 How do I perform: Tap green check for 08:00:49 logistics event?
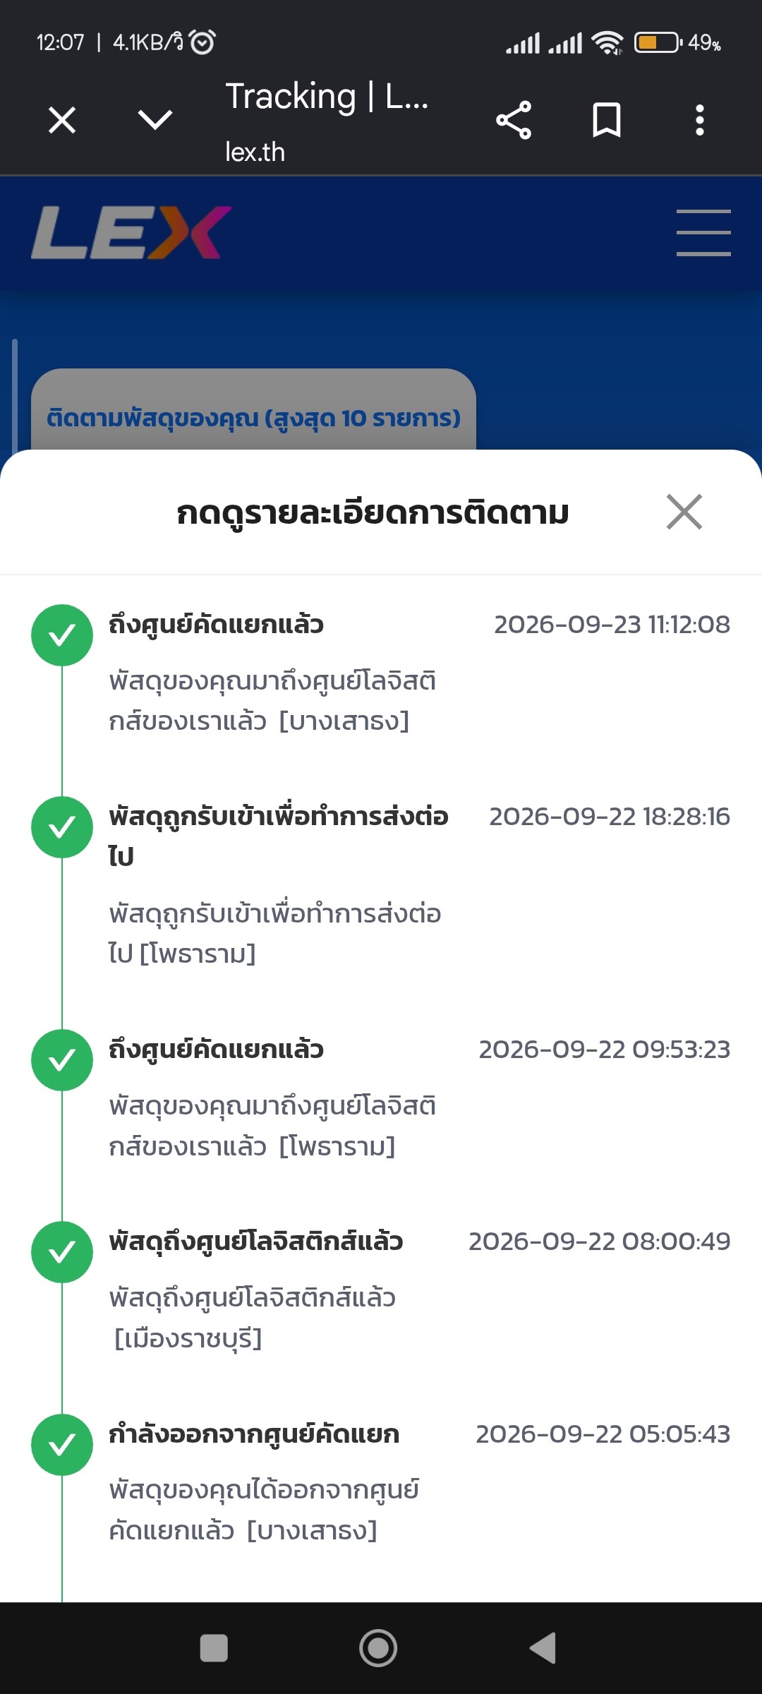pos(62,1252)
